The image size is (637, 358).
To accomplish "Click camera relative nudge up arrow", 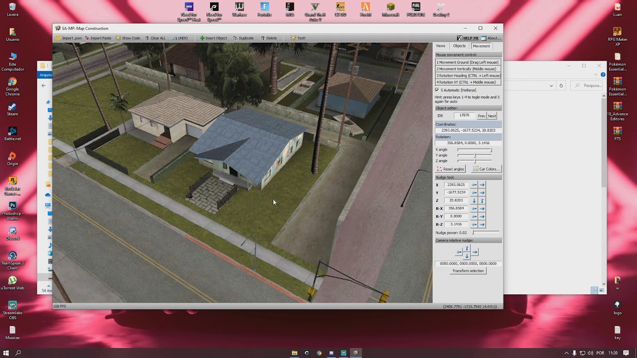I will click(467, 248).
